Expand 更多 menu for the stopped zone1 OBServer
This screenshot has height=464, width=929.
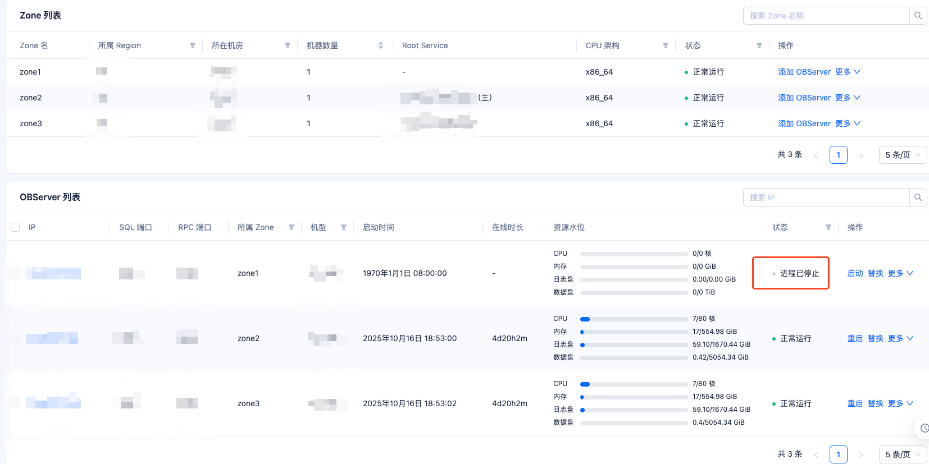pos(900,273)
